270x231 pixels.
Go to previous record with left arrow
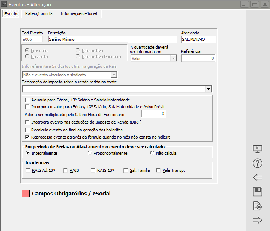click(x=258, y=177)
